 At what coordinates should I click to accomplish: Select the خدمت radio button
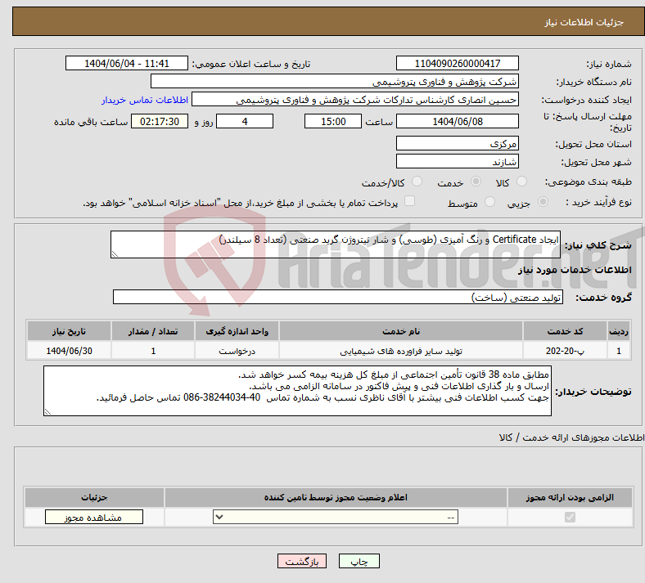point(476,182)
